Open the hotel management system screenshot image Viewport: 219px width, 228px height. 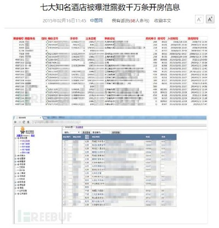coord(110,169)
